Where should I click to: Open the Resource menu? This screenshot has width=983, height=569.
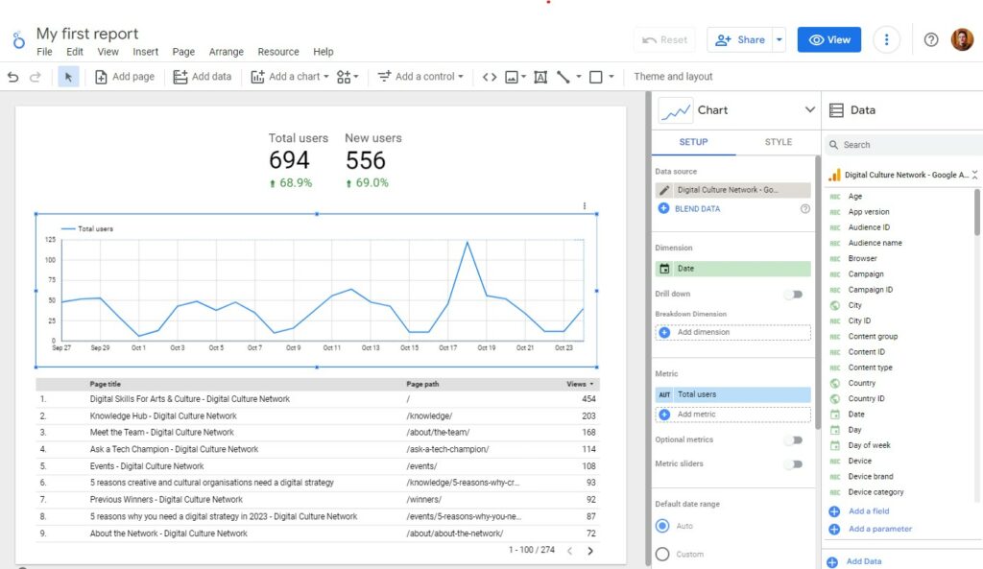(x=278, y=52)
